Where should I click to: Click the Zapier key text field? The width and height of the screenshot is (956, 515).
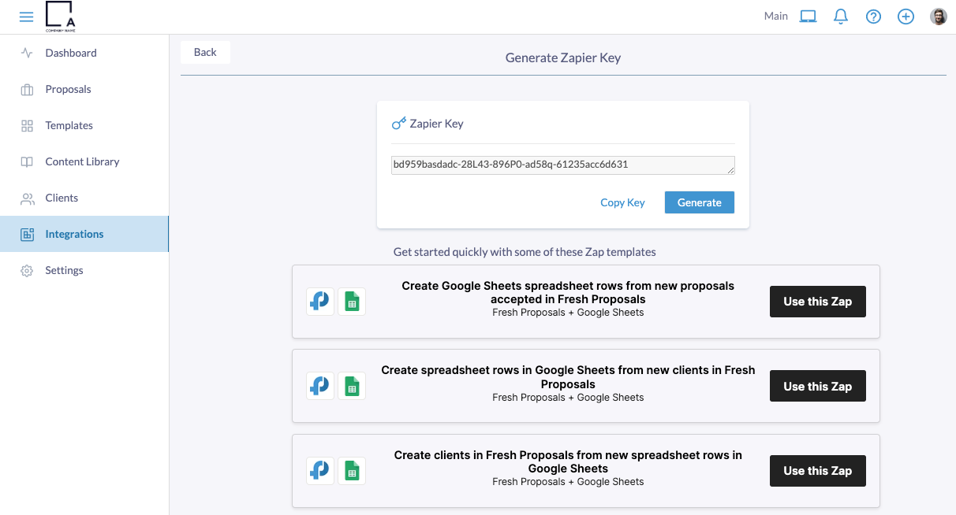click(563, 165)
